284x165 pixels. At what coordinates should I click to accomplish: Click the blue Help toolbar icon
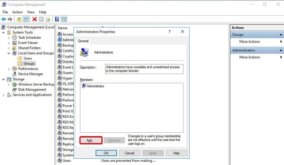tap(57, 19)
